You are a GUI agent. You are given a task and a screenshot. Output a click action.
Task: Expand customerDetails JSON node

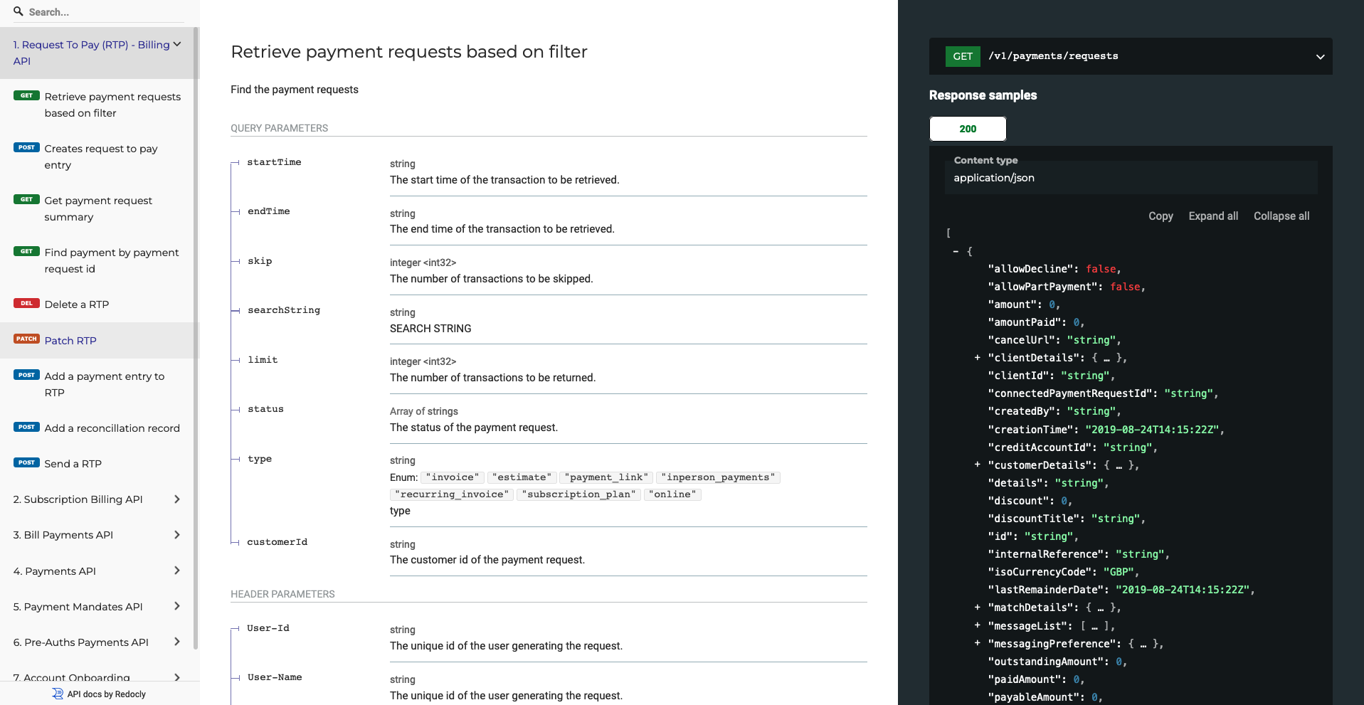(977, 465)
